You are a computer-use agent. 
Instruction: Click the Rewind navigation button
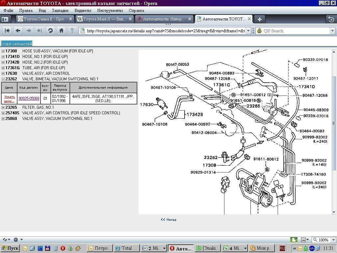(7, 31)
